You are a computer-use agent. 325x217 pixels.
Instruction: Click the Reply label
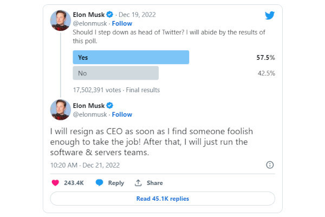click(x=116, y=183)
